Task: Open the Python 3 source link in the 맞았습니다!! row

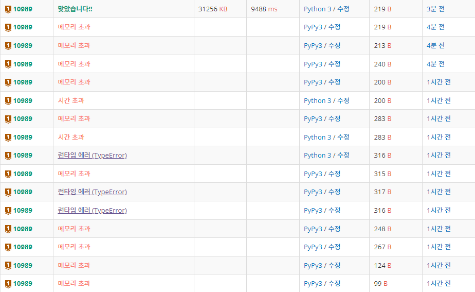Action: (318, 9)
